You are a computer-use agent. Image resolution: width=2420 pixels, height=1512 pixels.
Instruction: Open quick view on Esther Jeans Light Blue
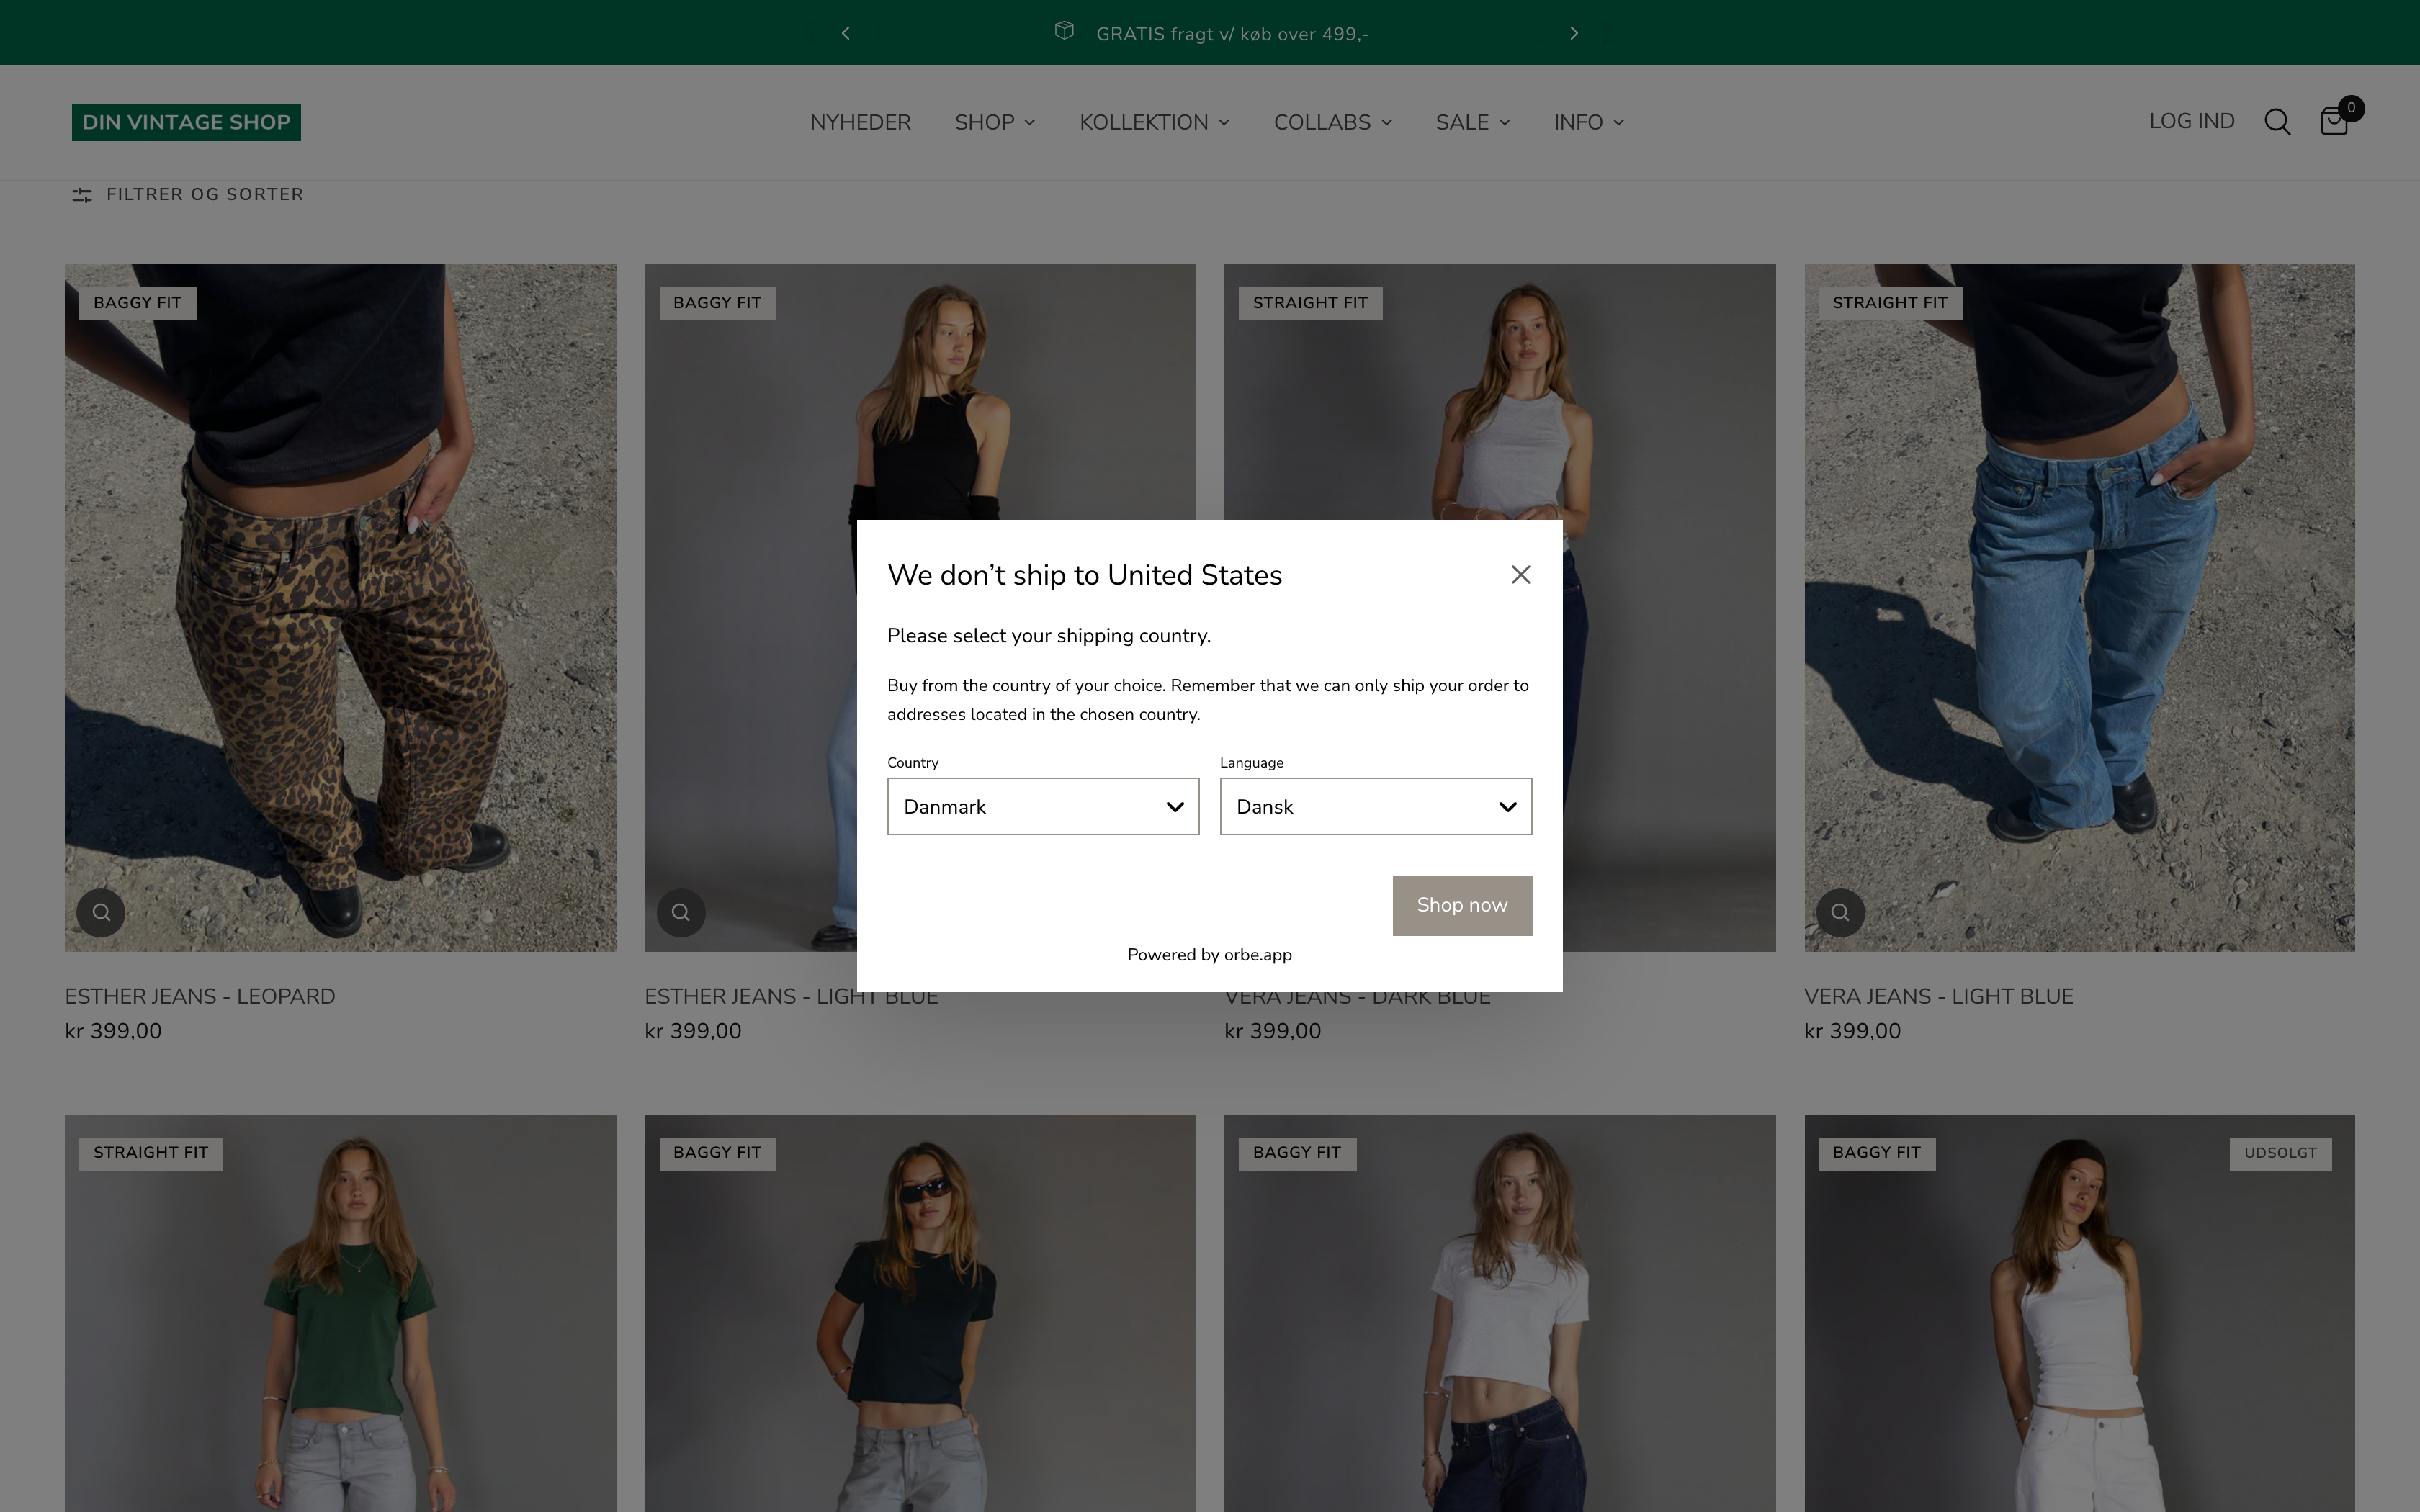point(680,912)
